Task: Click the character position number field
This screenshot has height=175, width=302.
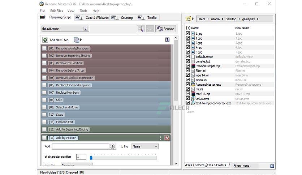Action: click(81, 157)
